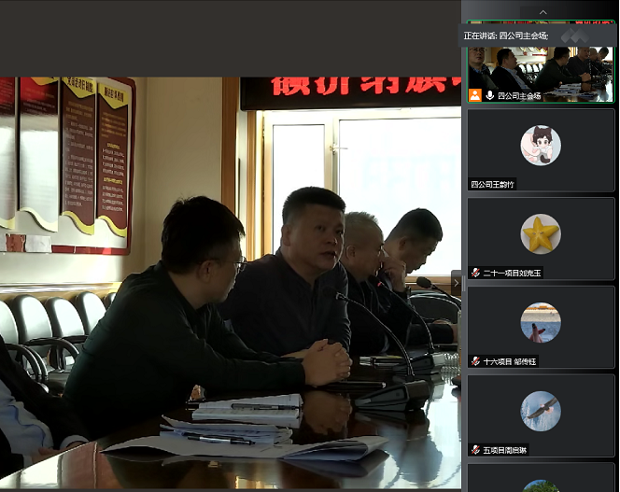
Task: Click the 四公司王韵竹 name label
Action: pos(492,184)
